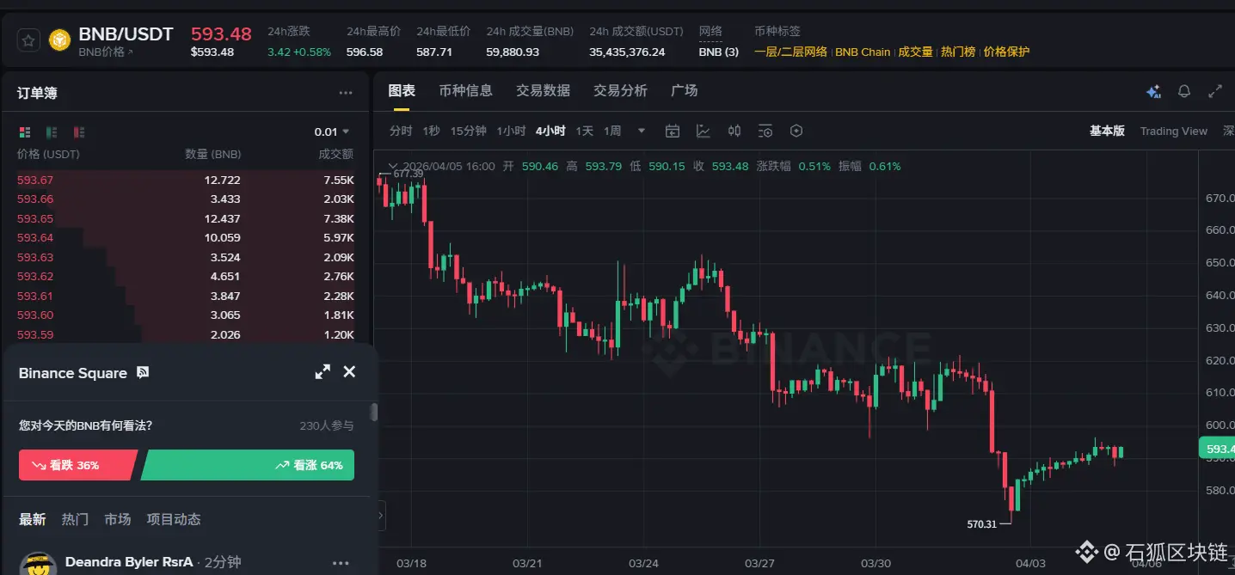Screen dimensions: 1235x575
Task: Open 市场 feed tab in Binance Square
Action: coord(118,519)
